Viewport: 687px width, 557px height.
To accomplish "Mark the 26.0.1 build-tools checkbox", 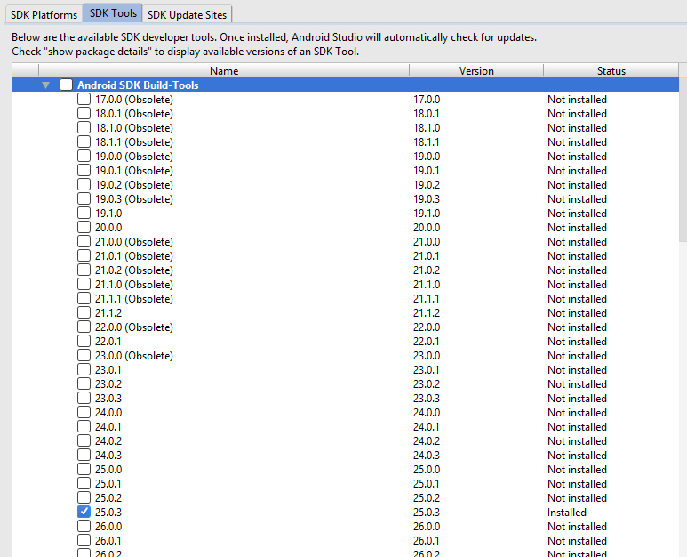I will tap(84, 540).
